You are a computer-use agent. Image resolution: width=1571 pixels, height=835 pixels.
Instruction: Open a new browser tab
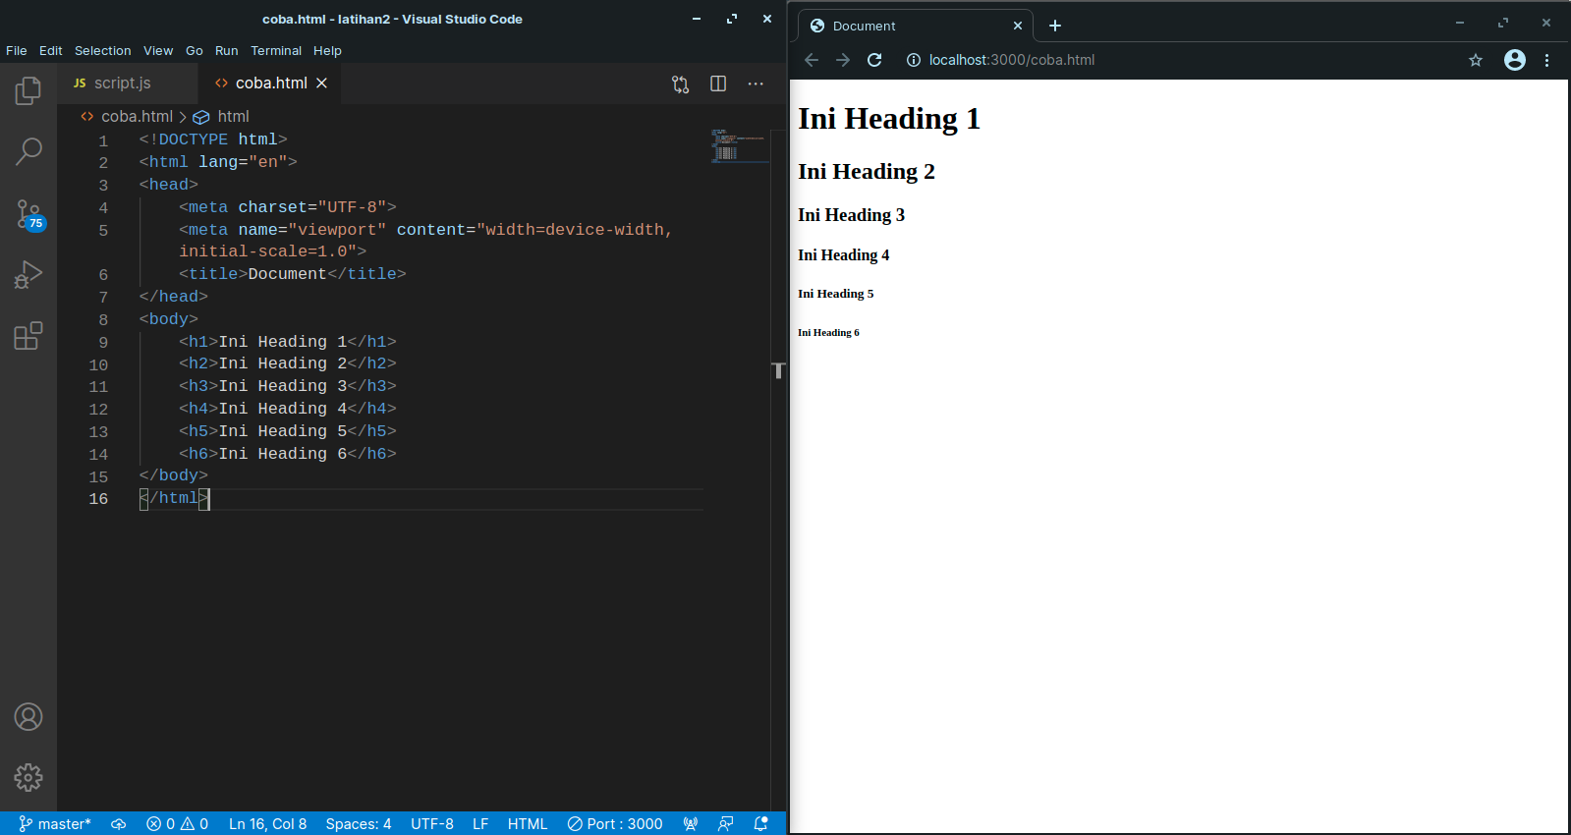(1055, 26)
